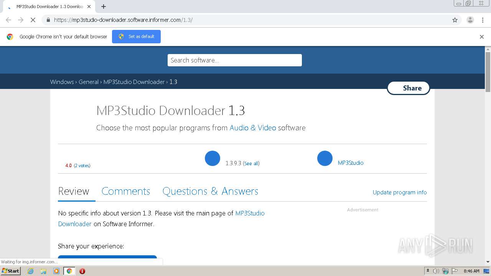Open the MP3Studio Downloader breadcrumb link
The image size is (491, 276).
point(134,82)
